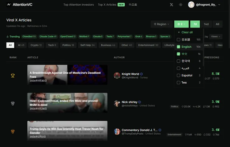
Task: Select the Crypto 12 category tab
Action: (36, 45)
